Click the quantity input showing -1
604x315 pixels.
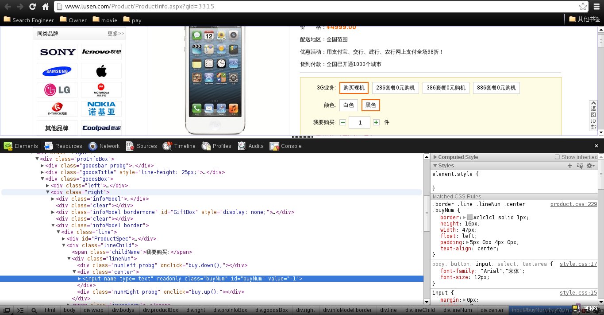tap(359, 122)
